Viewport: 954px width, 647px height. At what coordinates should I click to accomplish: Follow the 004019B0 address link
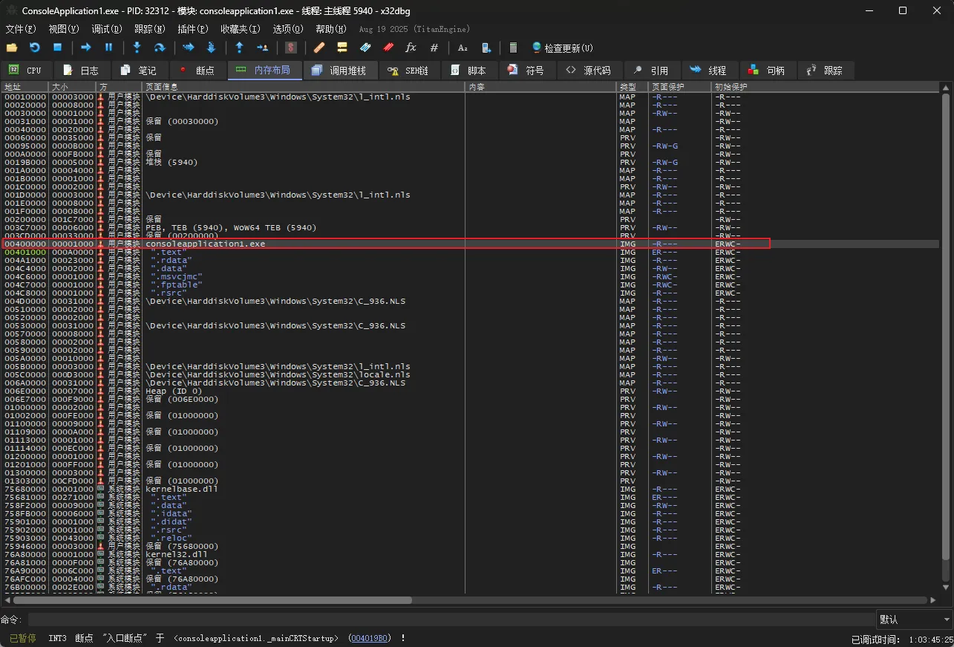pos(369,638)
